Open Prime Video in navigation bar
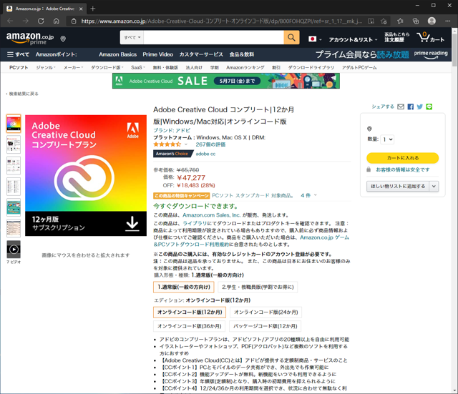The height and width of the screenshot is (394, 458). (x=157, y=54)
